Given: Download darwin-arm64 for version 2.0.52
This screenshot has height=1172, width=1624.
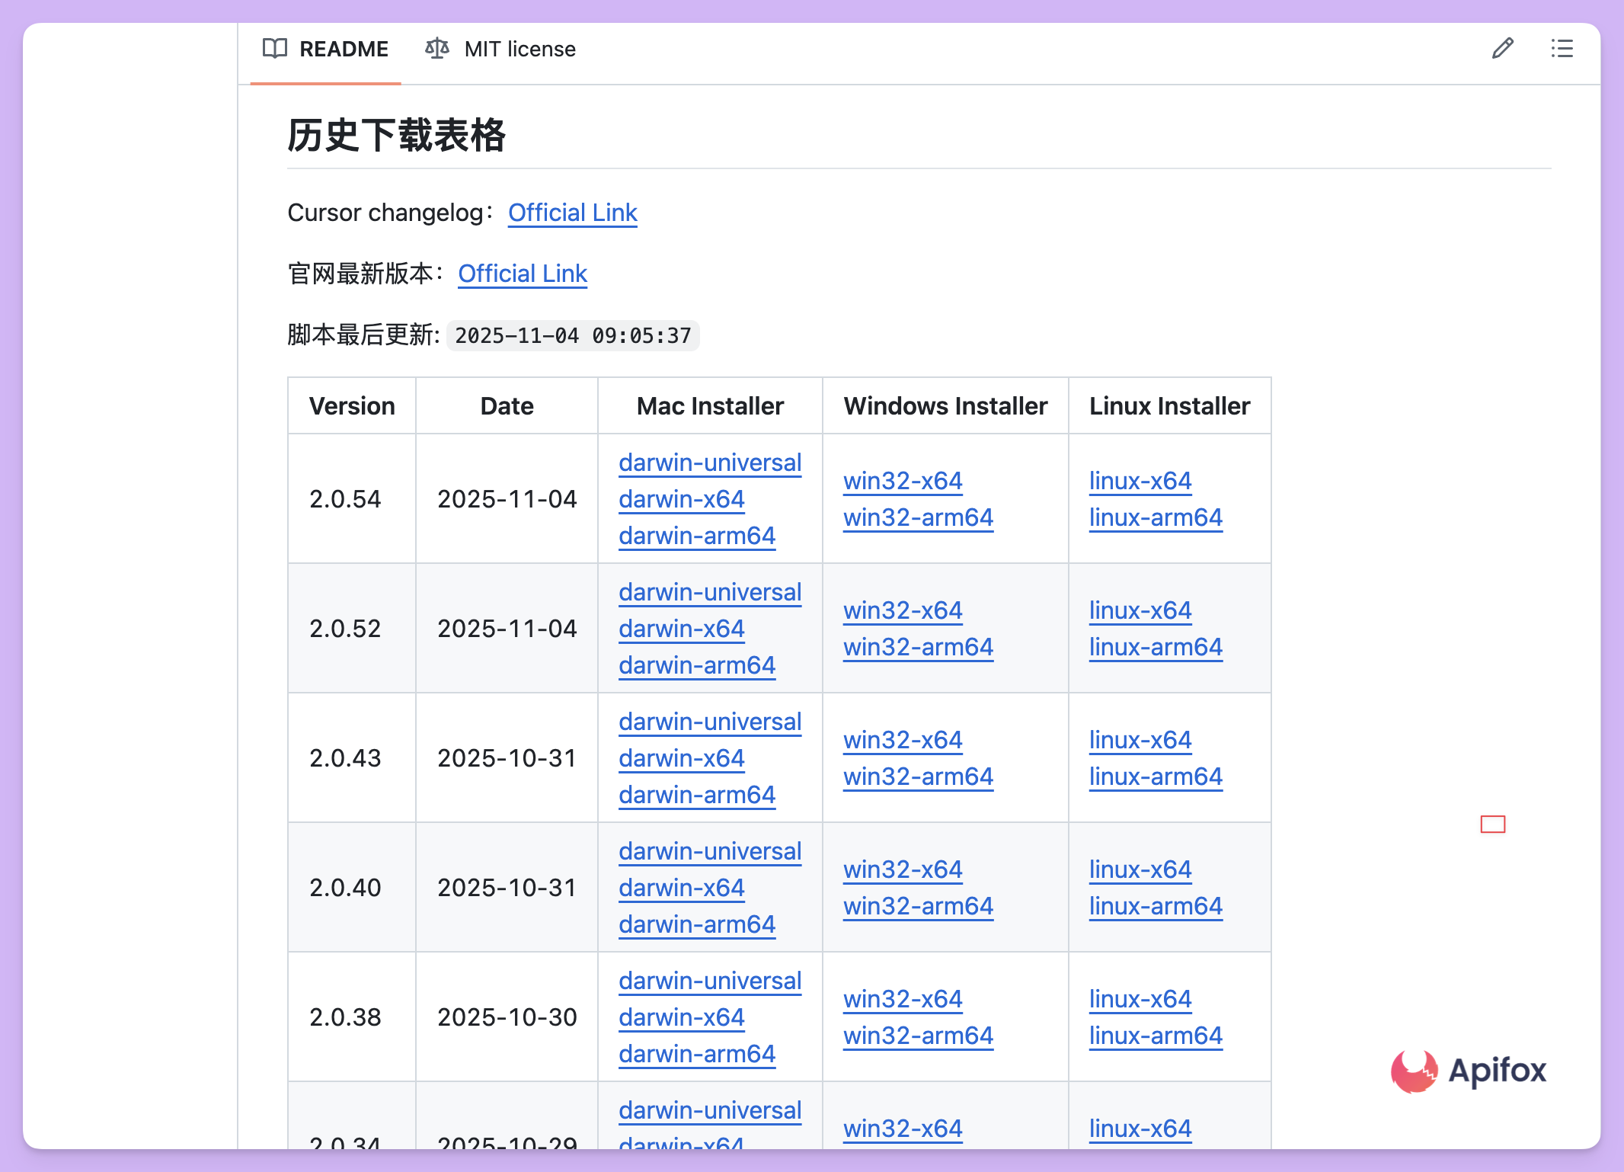Looking at the screenshot, I should pyautogui.click(x=697, y=665).
